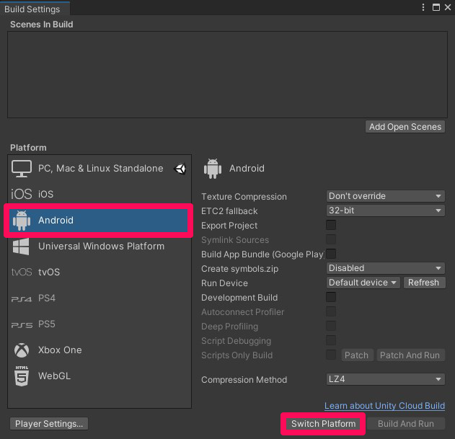
Task: Select the tvOS platform row
Action: (100, 272)
